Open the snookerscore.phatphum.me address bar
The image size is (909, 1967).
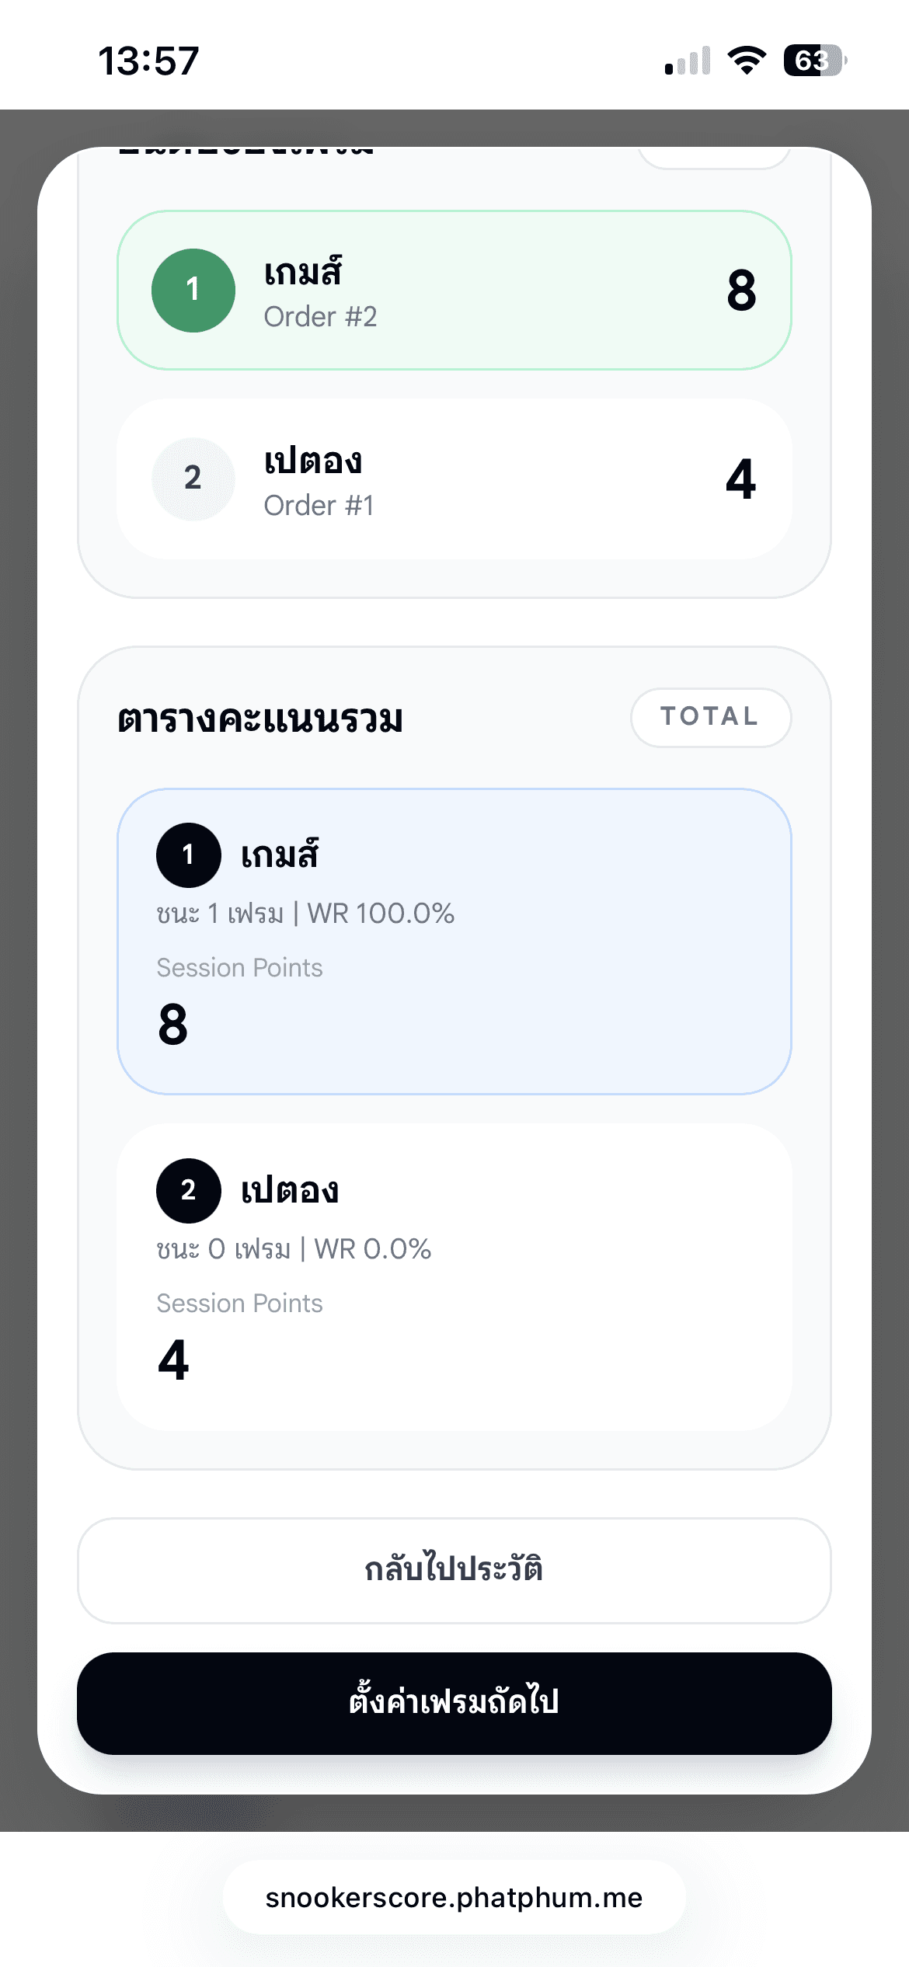(454, 1897)
